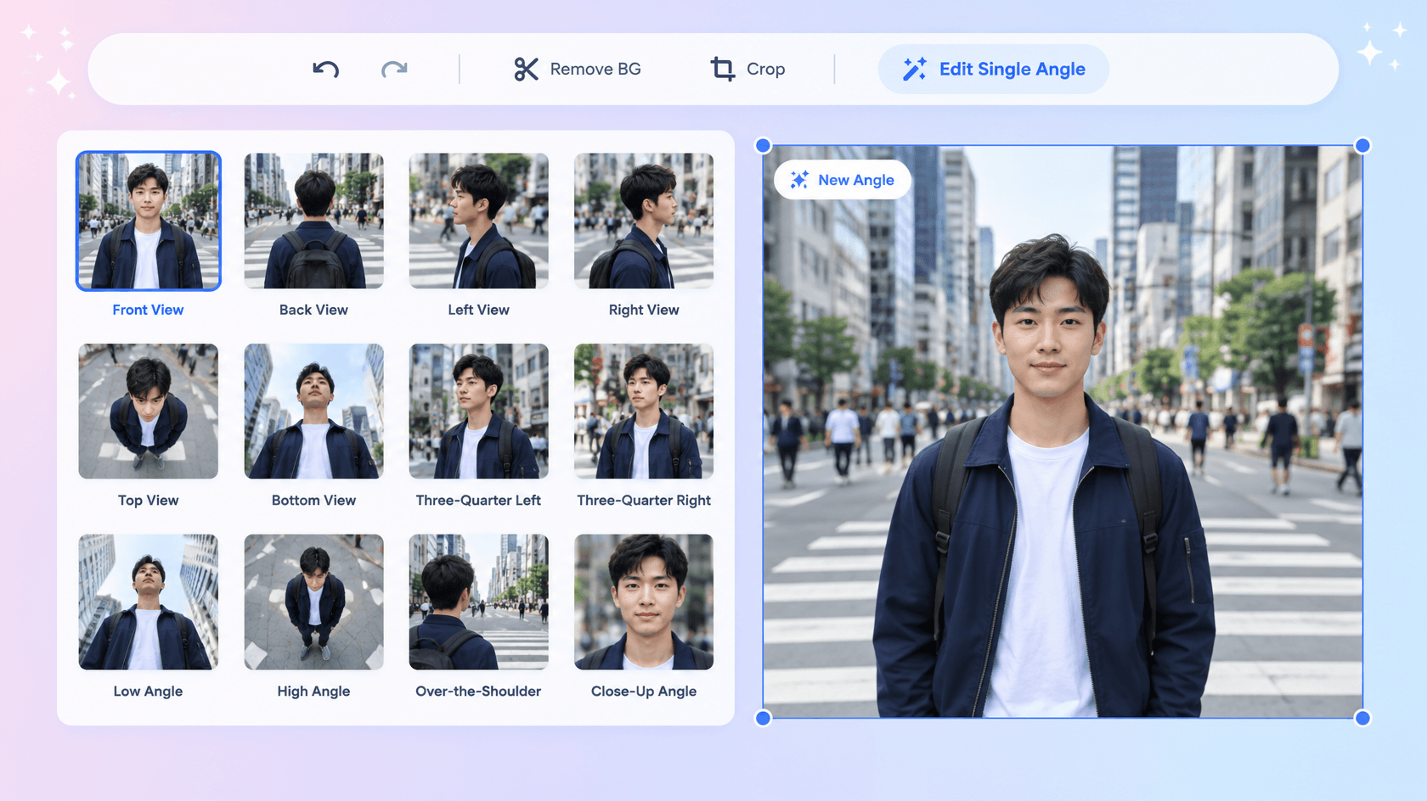Choose the Over-the-Shoulder thumbnail
The height and width of the screenshot is (801, 1427).
(478, 602)
